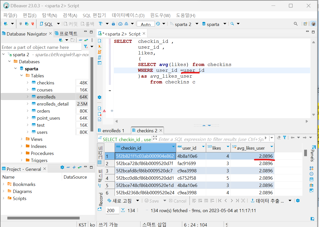Click the Project panel settings gear icon

point(62,167)
